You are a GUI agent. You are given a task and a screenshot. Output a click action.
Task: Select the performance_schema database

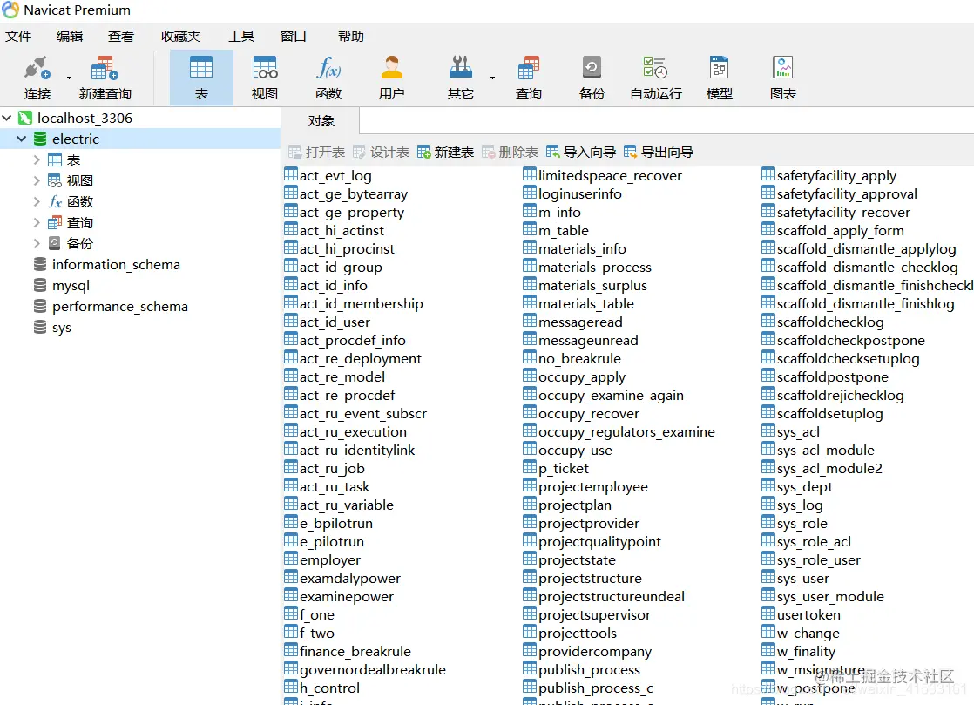click(x=111, y=306)
